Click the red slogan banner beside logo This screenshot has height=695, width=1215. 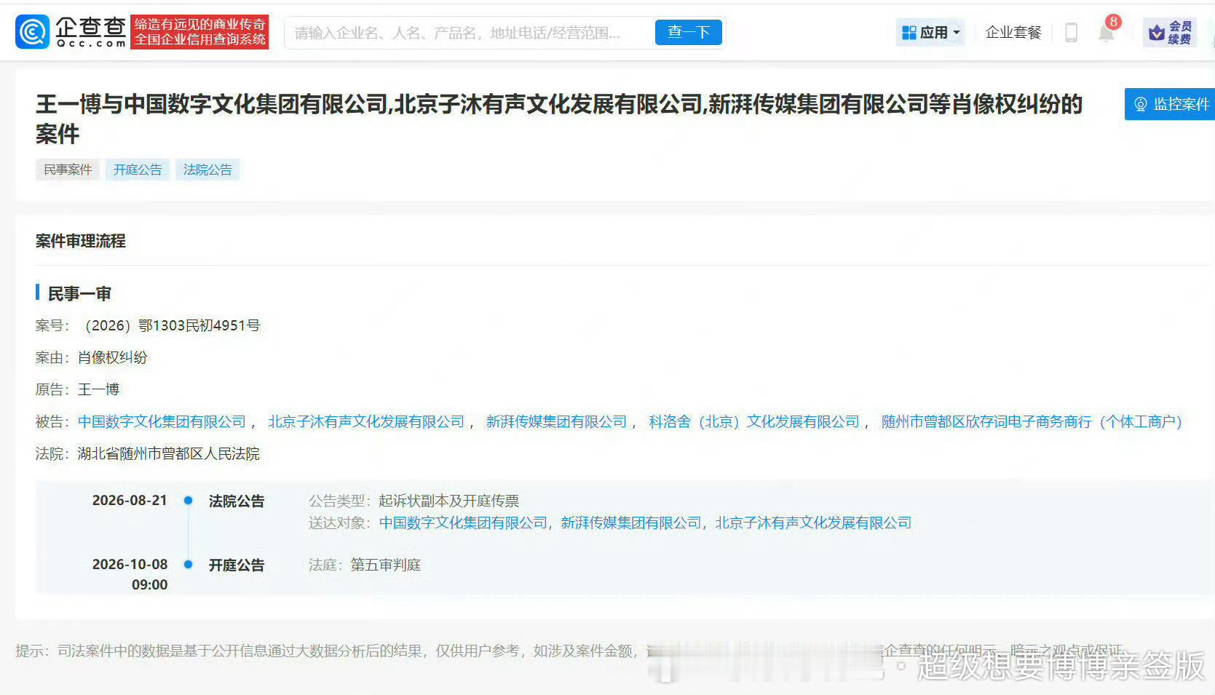click(200, 32)
